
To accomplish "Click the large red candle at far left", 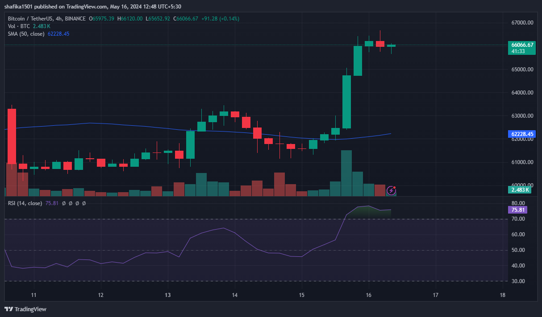I will coord(12,136).
